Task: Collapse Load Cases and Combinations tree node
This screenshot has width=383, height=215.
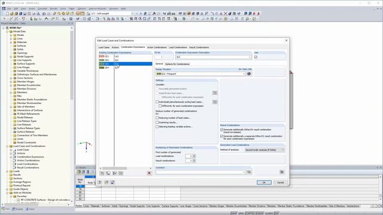Action: point(7,146)
